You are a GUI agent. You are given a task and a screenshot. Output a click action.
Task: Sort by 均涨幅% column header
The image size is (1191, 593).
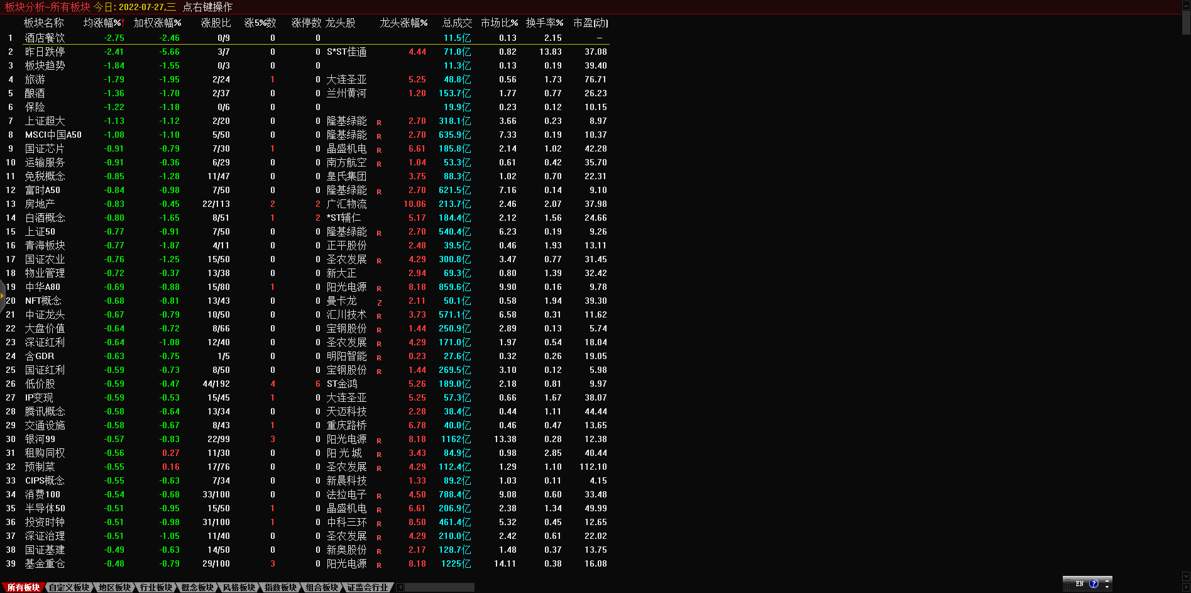pos(103,23)
